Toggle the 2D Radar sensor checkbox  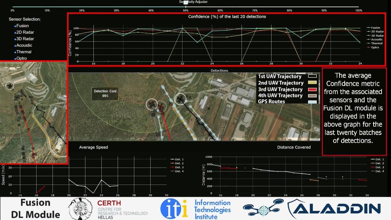15,33
